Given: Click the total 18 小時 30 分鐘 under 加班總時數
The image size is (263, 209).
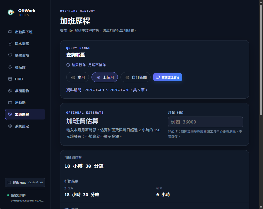Looking at the screenshot, I should tap(84, 166).
